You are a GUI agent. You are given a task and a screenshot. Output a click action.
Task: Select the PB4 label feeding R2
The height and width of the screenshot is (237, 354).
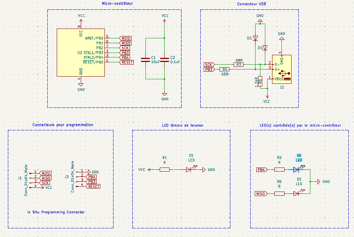(x=261, y=170)
